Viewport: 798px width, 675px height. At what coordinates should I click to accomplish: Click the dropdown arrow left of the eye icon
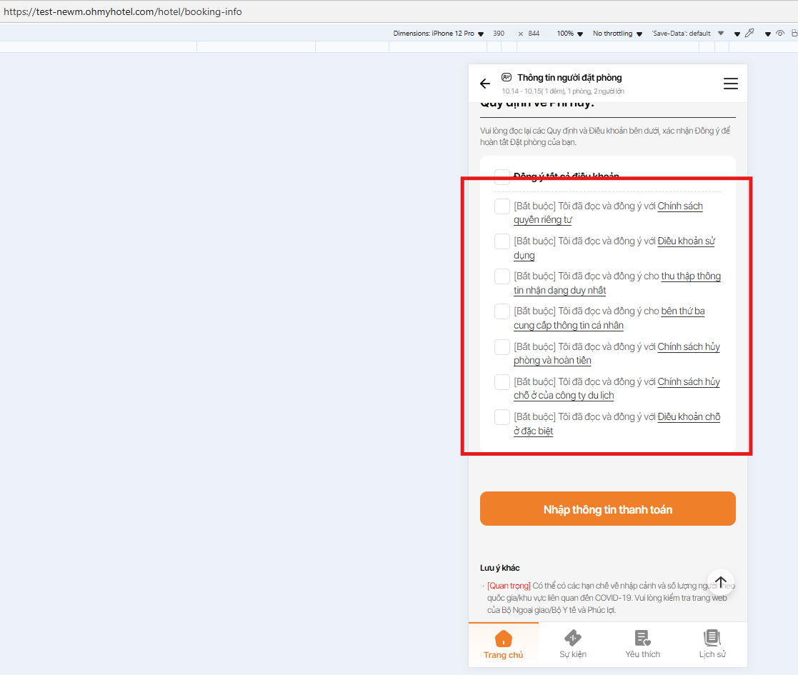click(767, 34)
